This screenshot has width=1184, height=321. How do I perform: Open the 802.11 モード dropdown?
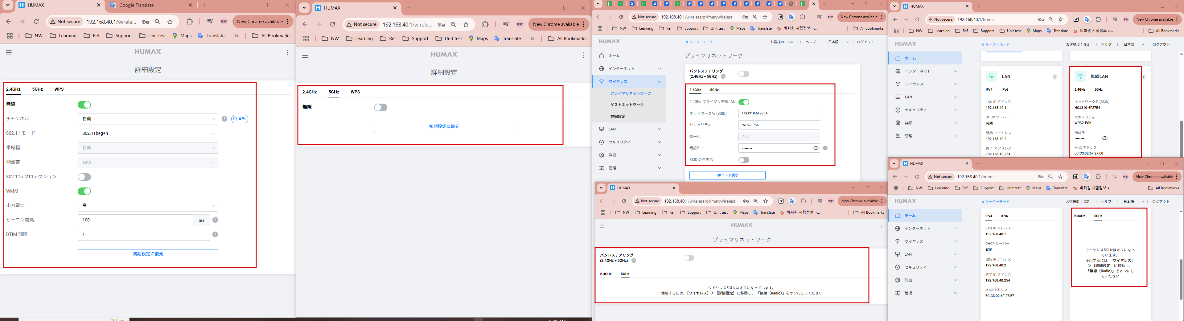pos(148,134)
